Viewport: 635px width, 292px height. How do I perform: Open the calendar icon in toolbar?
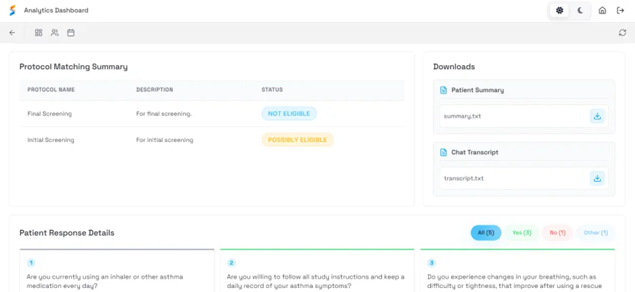pos(71,33)
